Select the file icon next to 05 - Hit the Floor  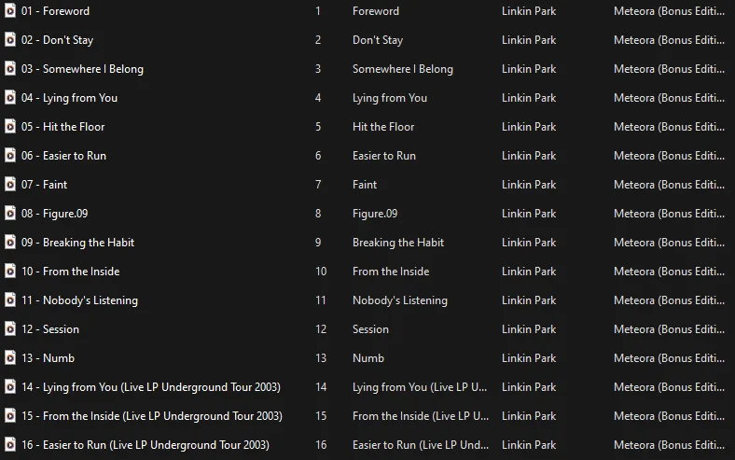point(10,127)
